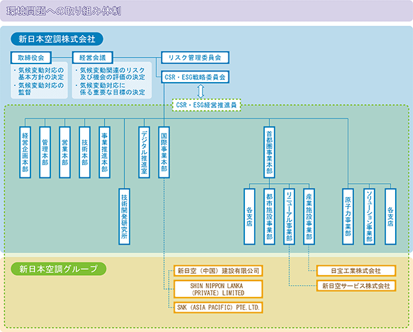Image resolution: width=413 pixels, height=332 pixels.
Task: Click SNK (ASIA PACIFIC) PTE. LTD. box
Action: click(x=218, y=308)
